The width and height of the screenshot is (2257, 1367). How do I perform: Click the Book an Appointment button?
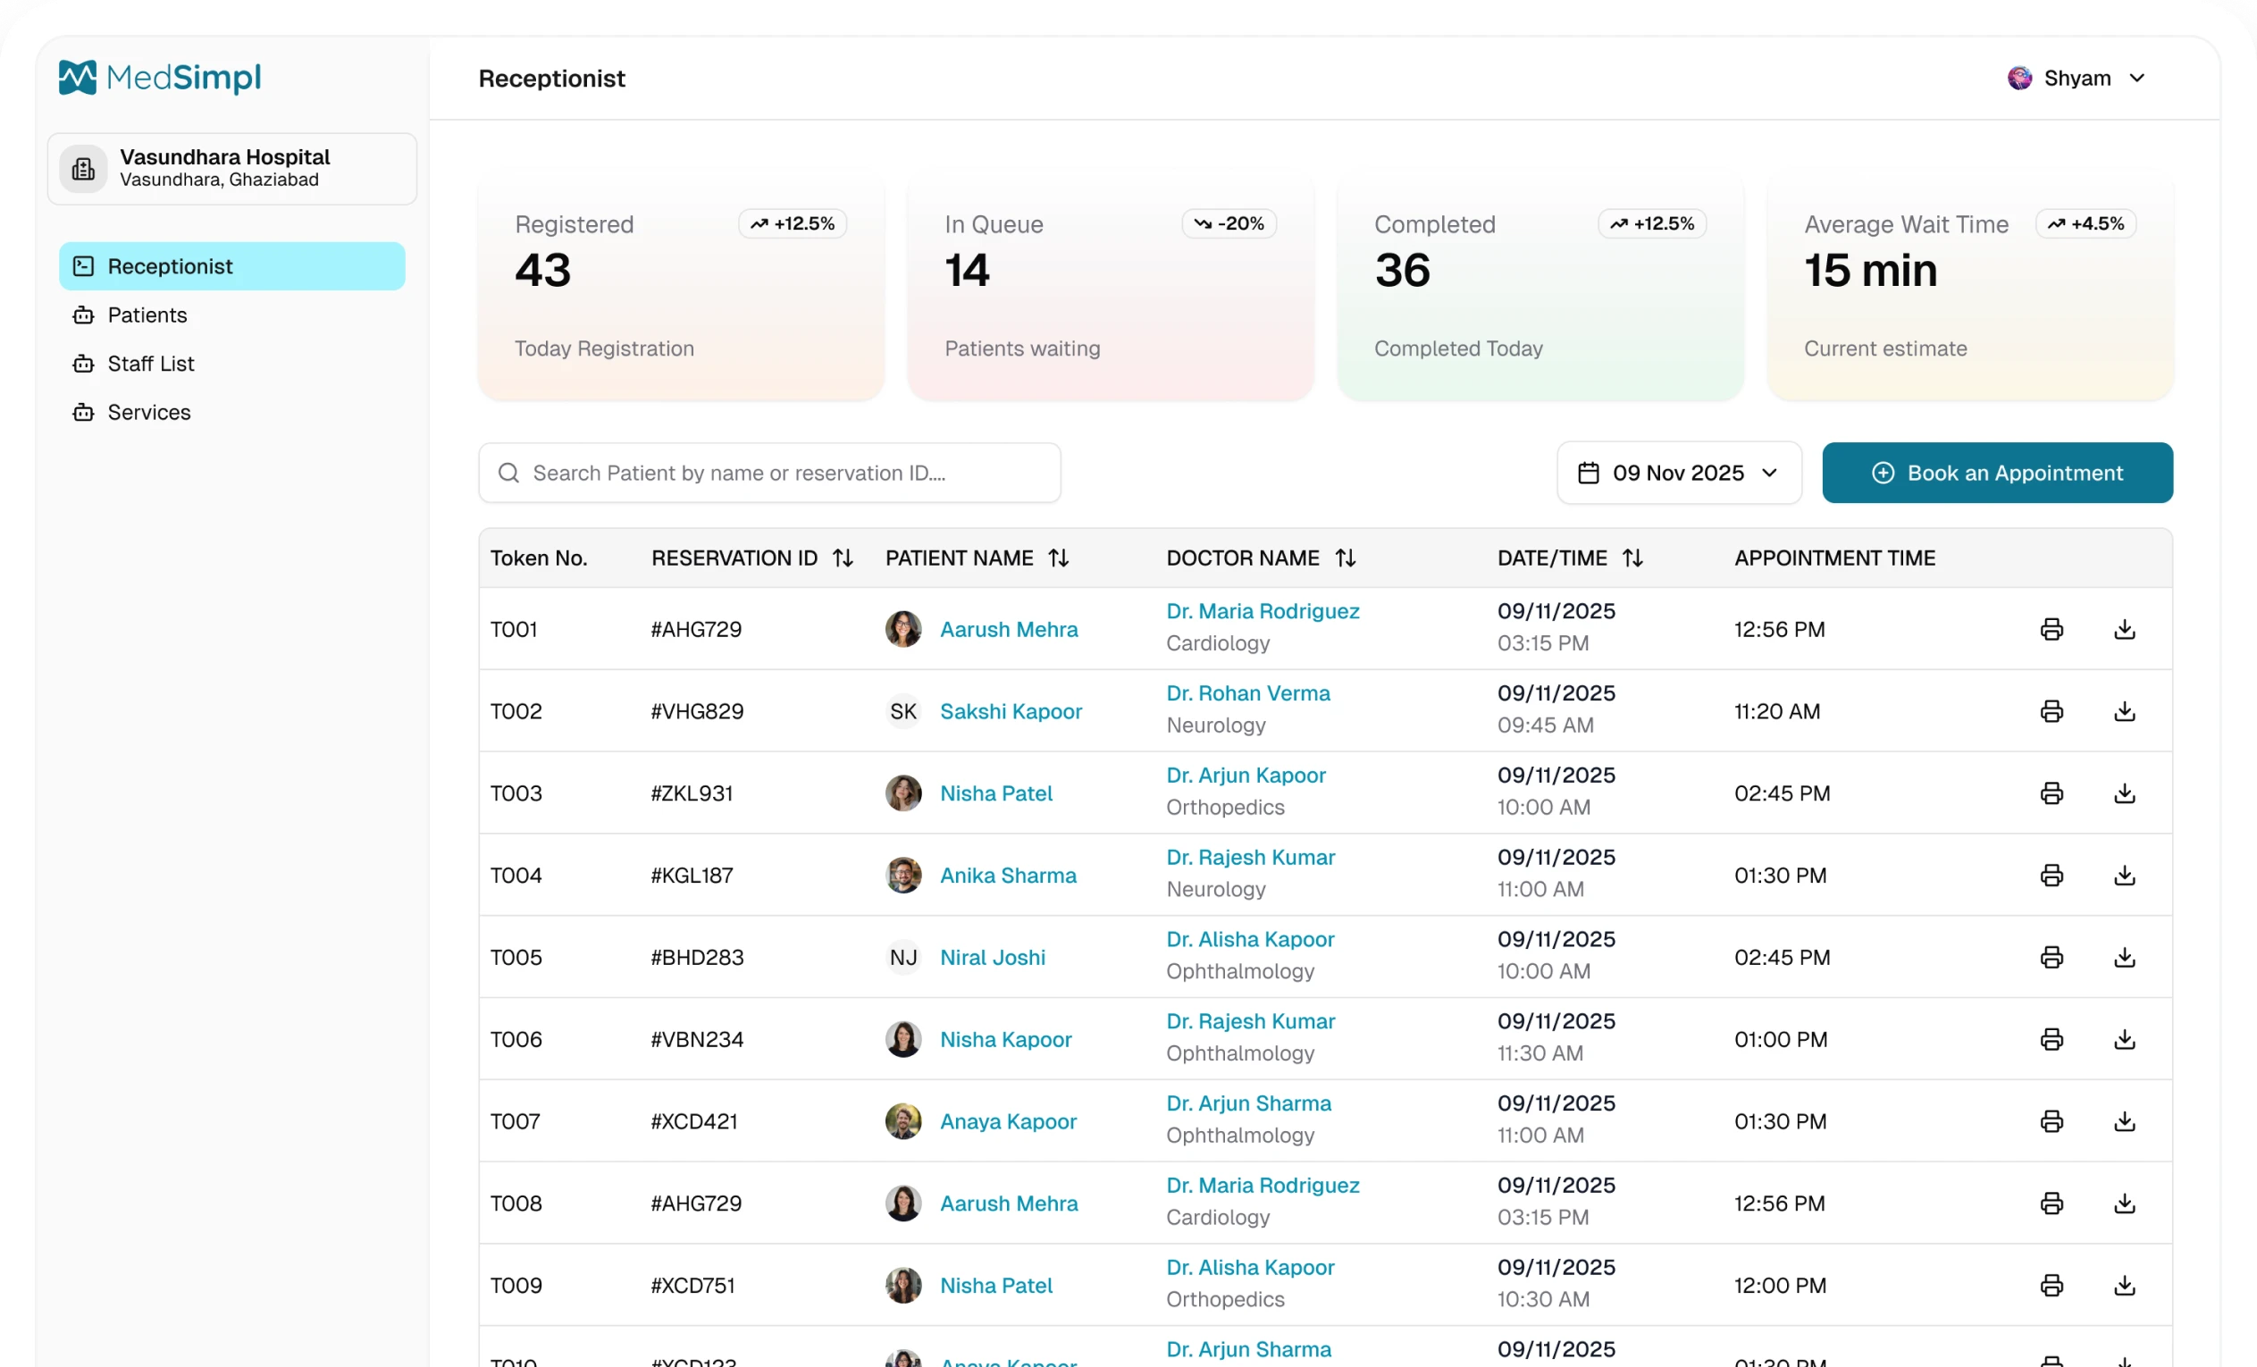(x=1997, y=472)
